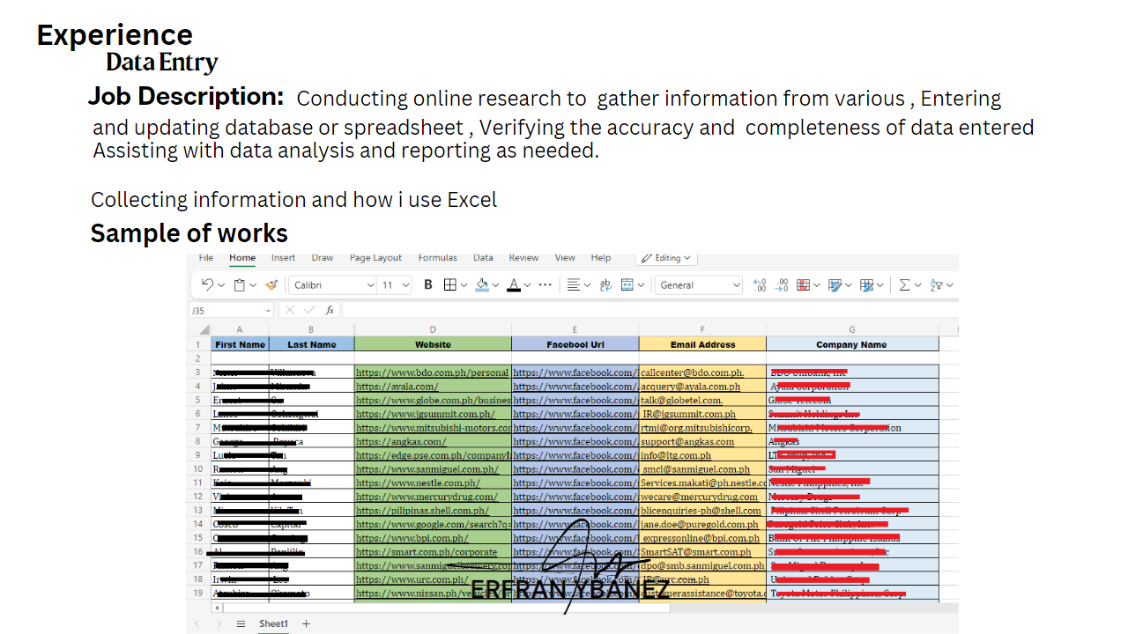Screen dimensions: 1128x634
Task: Open the More font options ellipsis
Action: [x=545, y=284]
